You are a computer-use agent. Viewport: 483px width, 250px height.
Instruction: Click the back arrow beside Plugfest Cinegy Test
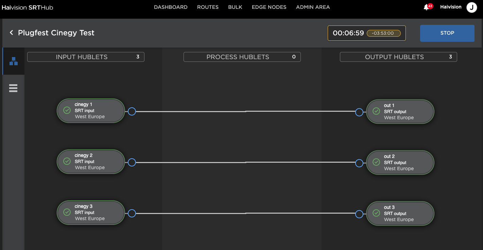pos(11,33)
